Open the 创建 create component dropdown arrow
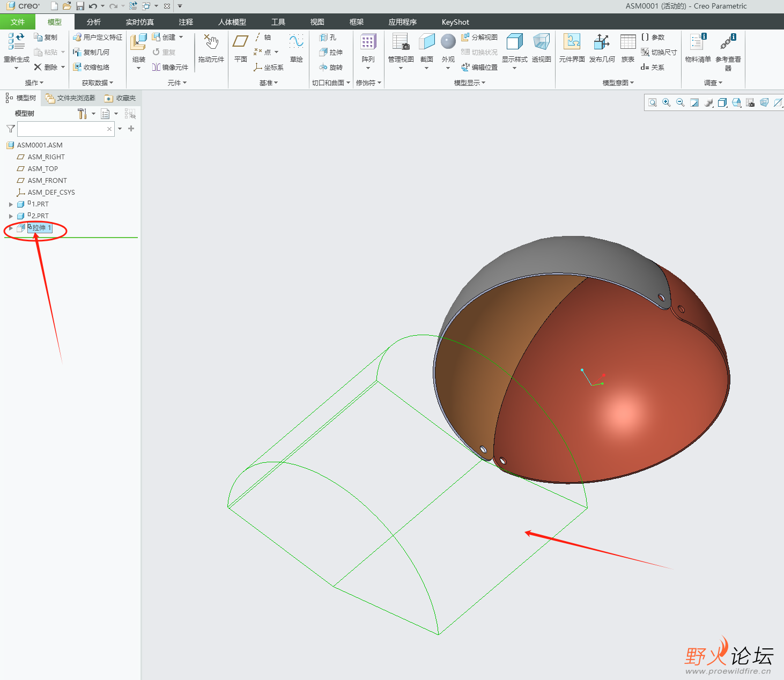The width and height of the screenshot is (784, 680). (181, 37)
